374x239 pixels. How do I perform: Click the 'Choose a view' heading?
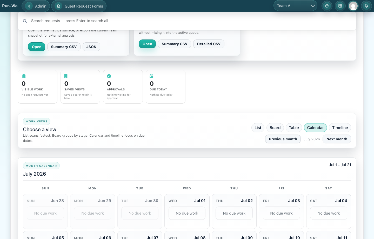[x=39, y=129]
